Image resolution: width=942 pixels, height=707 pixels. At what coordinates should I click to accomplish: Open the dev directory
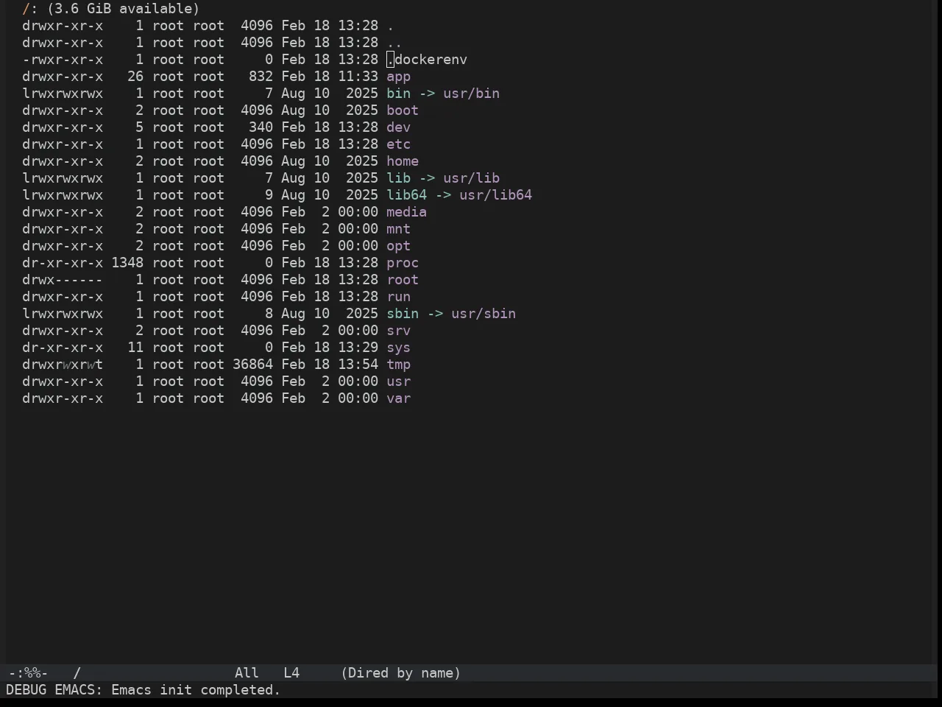click(398, 127)
